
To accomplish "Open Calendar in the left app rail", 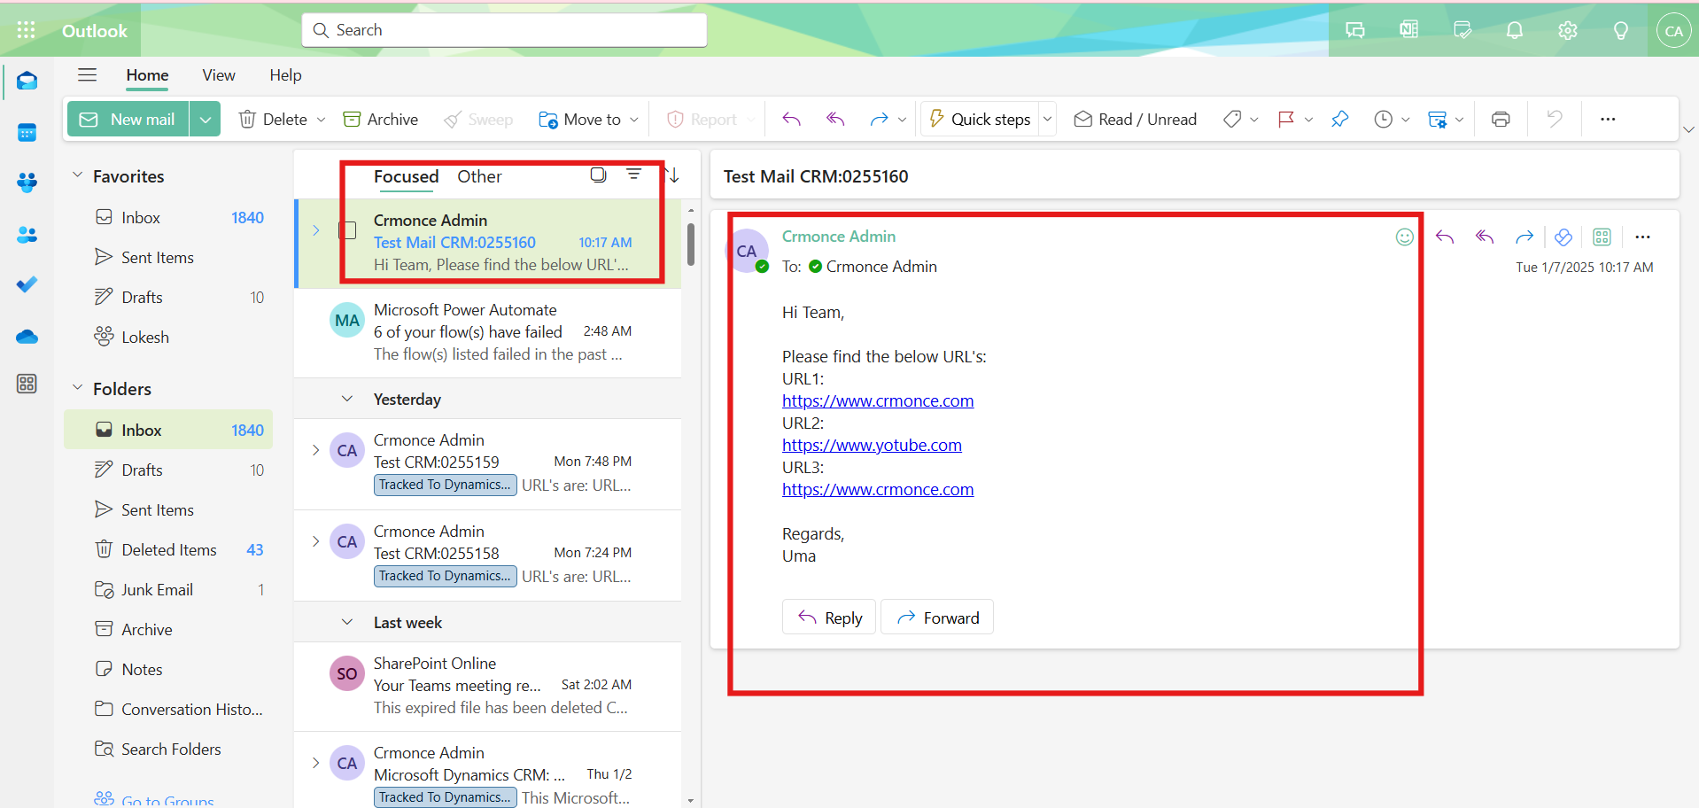I will click(27, 133).
